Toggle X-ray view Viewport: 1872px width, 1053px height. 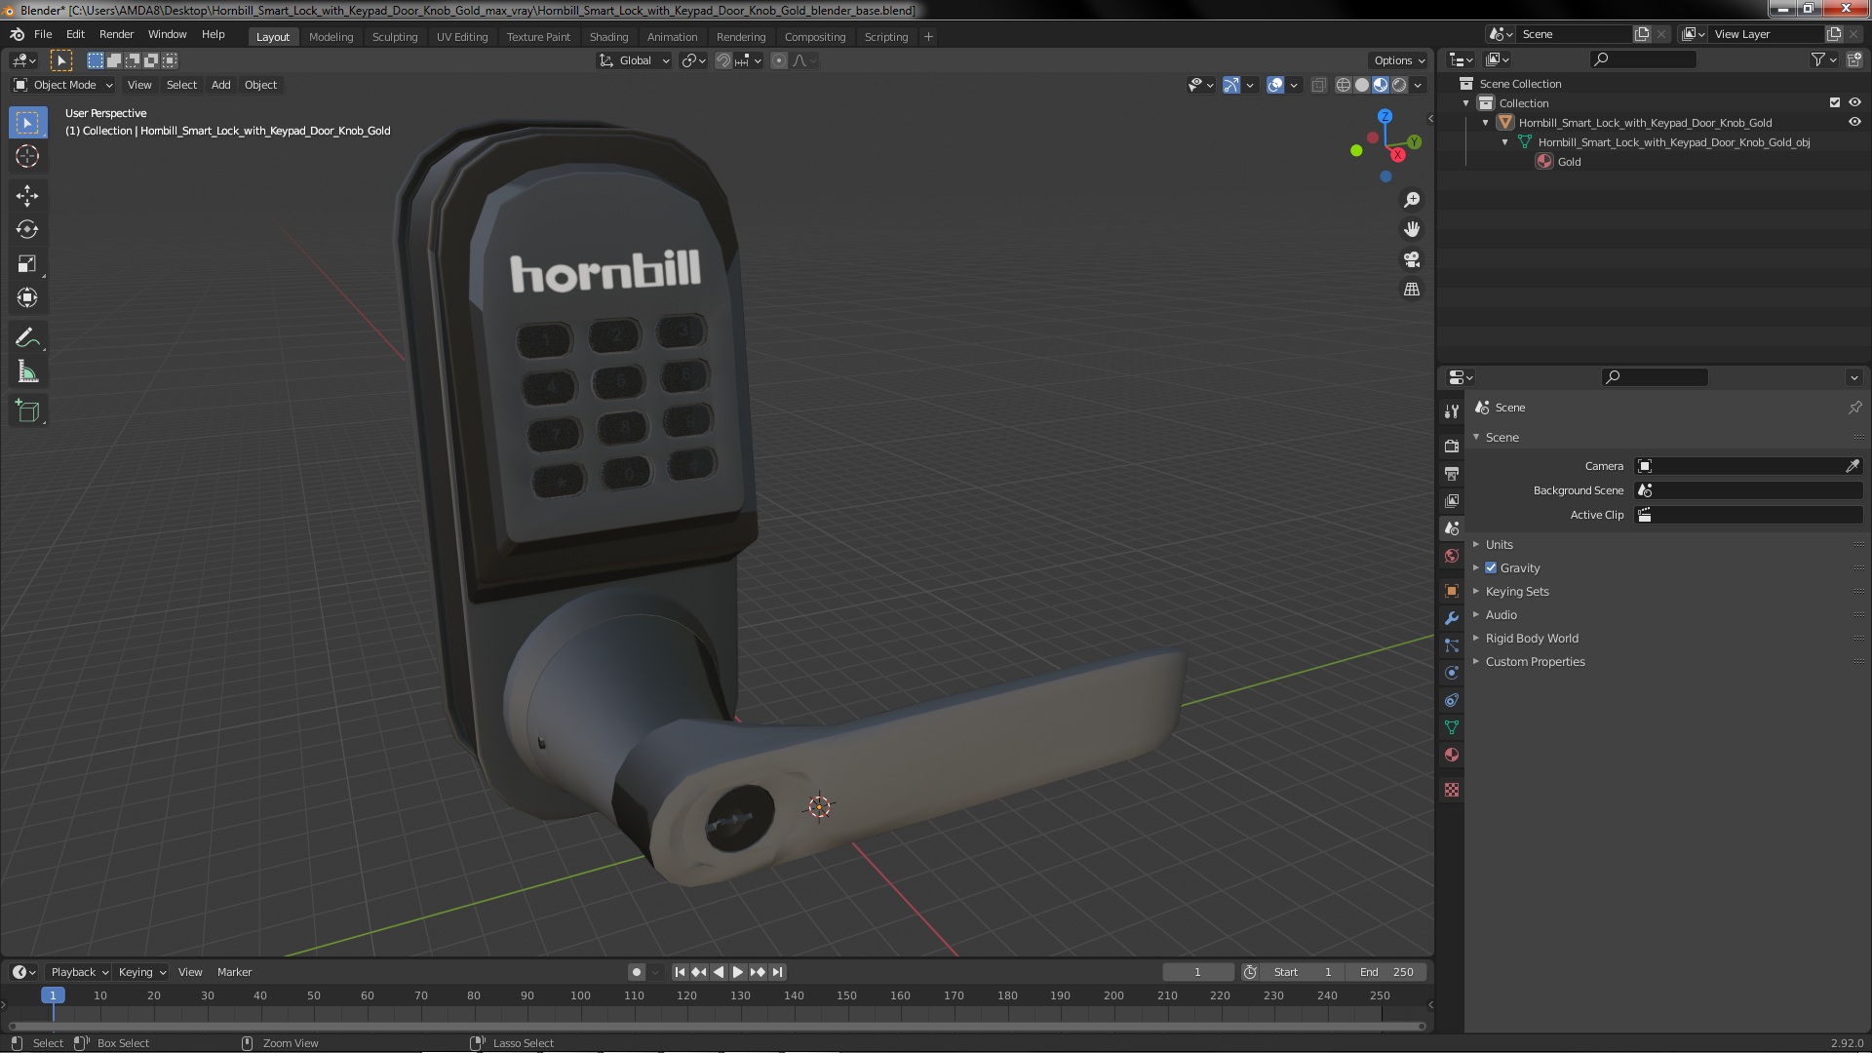[x=1318, y=85]
